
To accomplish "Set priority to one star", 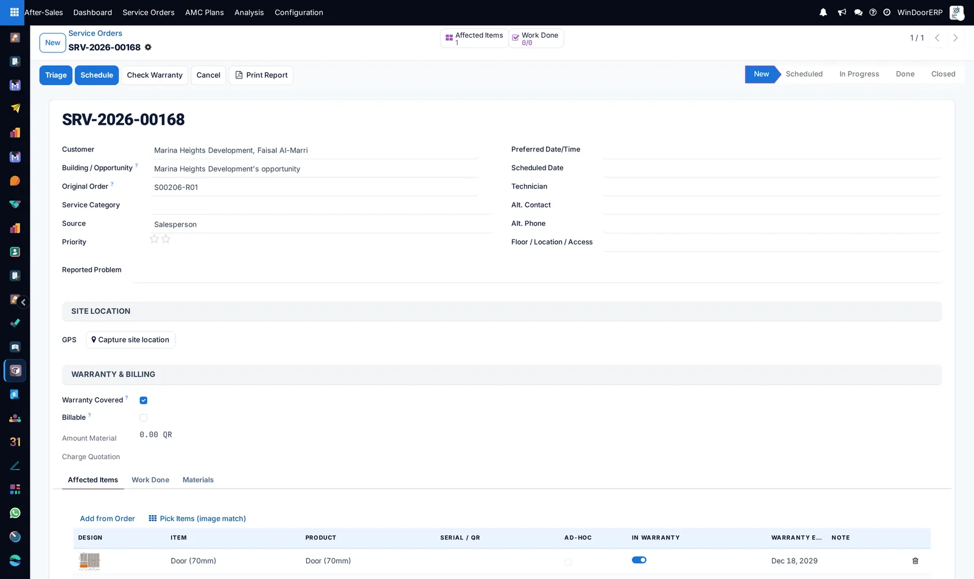I will [x=154, y=239].
